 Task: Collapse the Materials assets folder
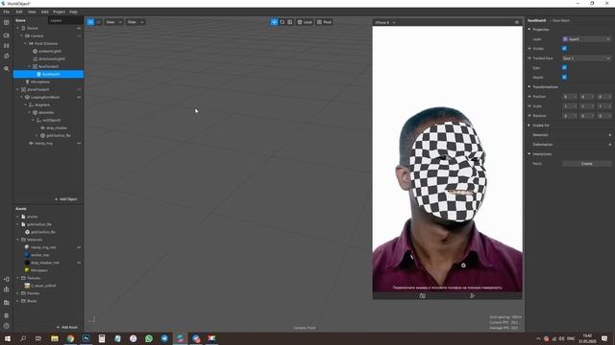click(17, 240)
